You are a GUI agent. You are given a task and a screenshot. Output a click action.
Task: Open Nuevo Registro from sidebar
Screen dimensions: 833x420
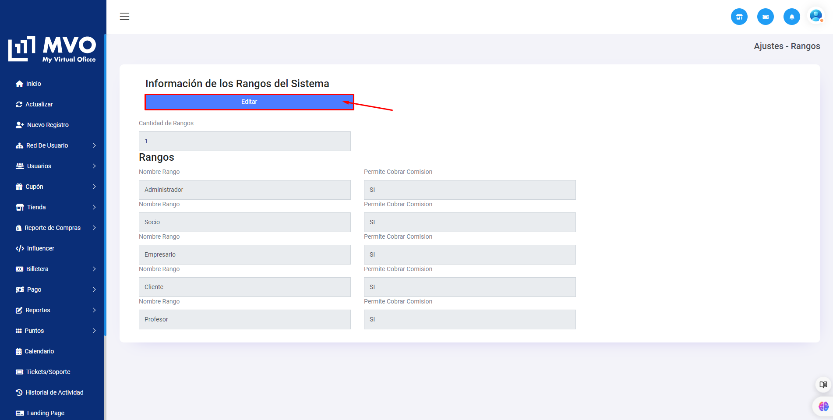pyautogui.click(x=47, y=125)
